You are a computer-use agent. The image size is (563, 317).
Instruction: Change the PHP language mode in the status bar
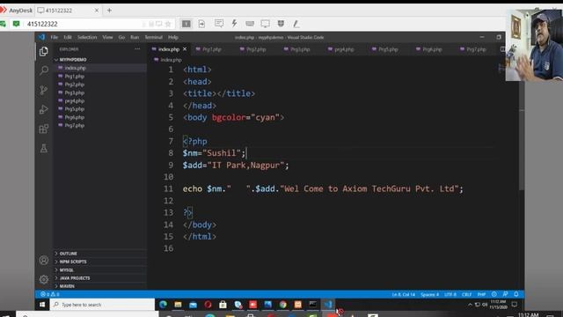point(481,294)
